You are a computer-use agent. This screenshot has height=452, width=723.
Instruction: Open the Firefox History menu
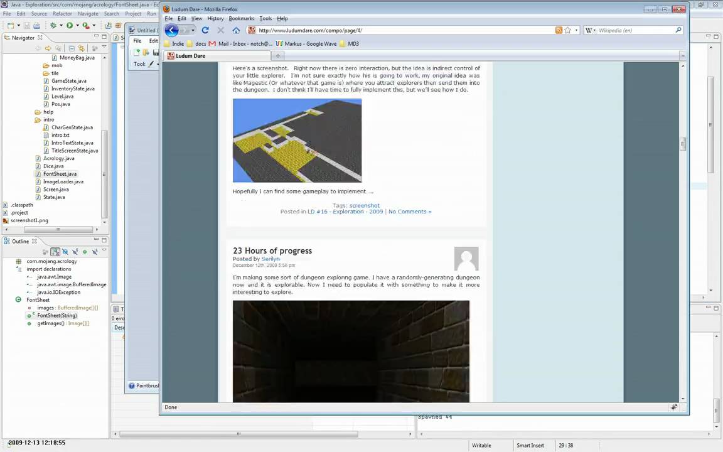coord(215,18)
